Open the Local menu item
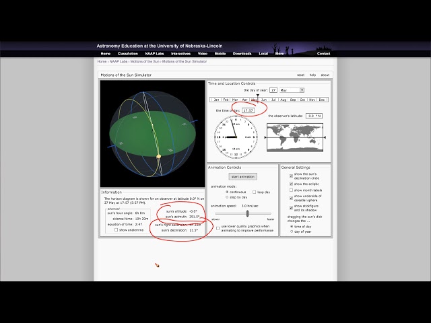 263,54
